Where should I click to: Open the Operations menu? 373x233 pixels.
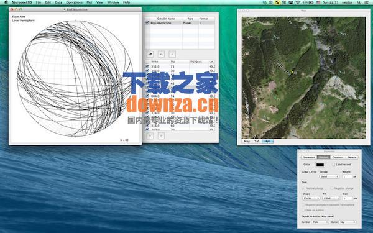pos(74,2)
